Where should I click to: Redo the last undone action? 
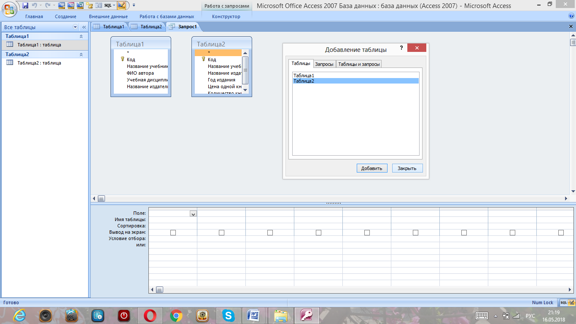point(47,5)
